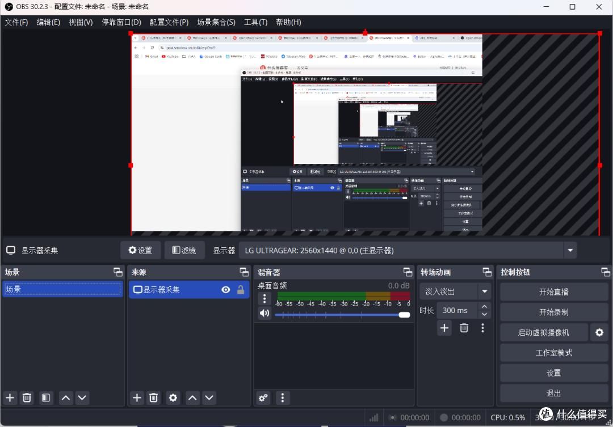Open source properties gear icon
The width and height of the screenshot is (613, 427).
[x=173, y=398]
